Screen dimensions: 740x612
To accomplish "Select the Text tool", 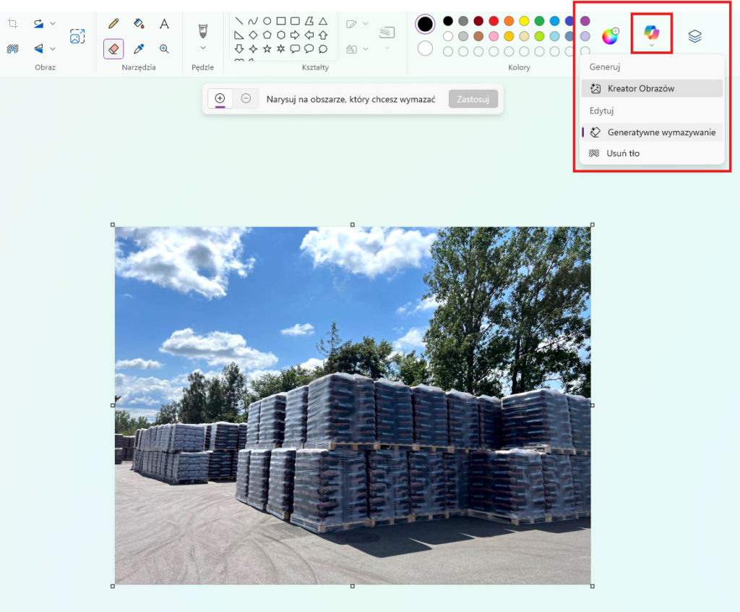I will click(x=164, y=23).
